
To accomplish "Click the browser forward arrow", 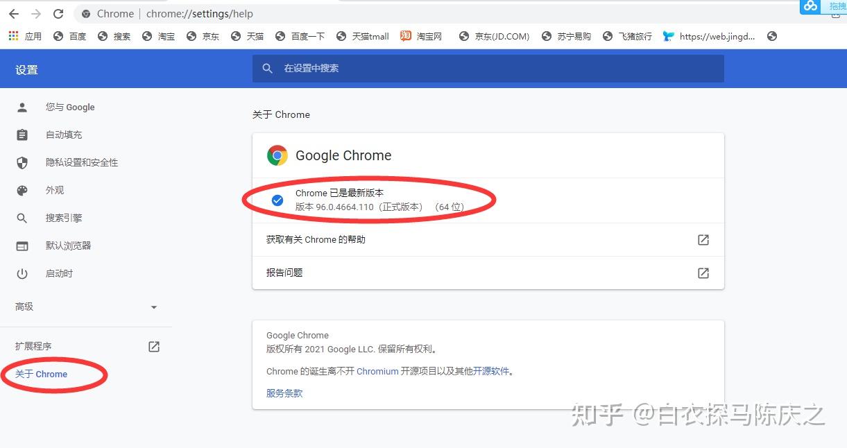I will pos(36,14).
